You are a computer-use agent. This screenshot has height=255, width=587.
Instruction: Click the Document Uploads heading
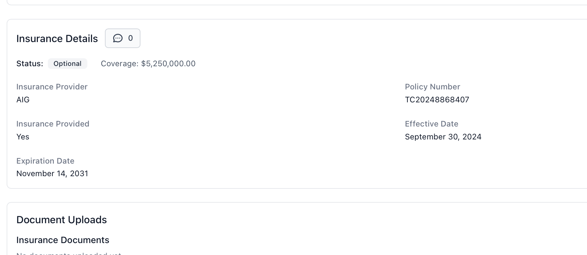click(61, 220)
